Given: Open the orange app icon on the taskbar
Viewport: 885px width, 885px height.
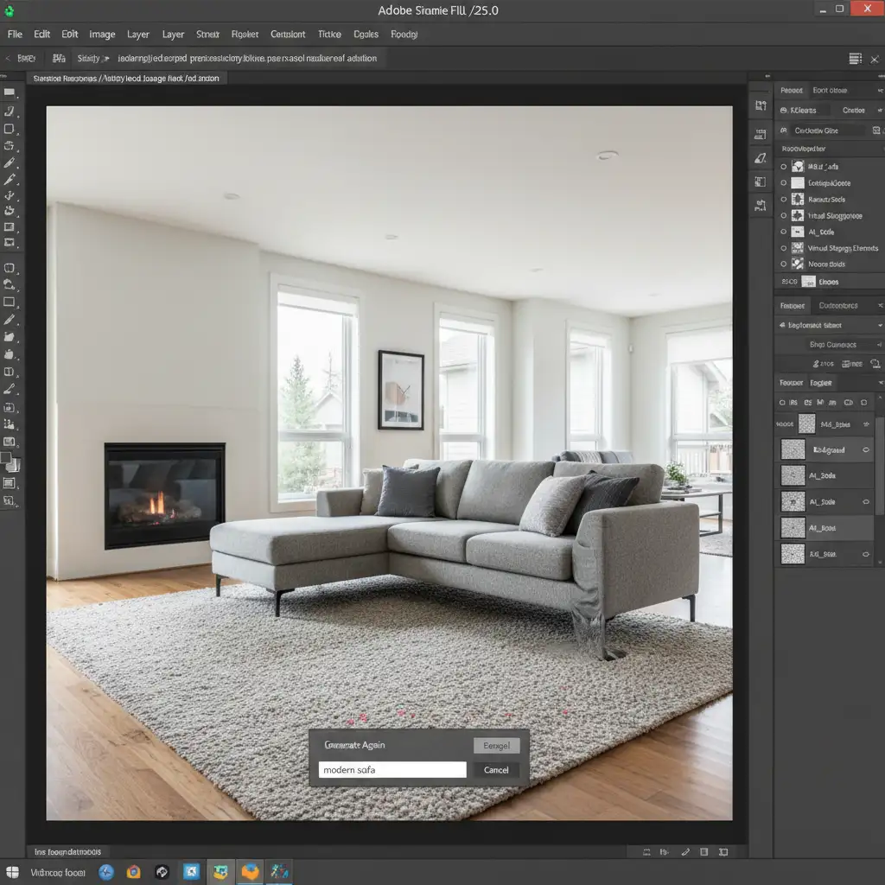Looking at the screenshot, I should 250,872.
